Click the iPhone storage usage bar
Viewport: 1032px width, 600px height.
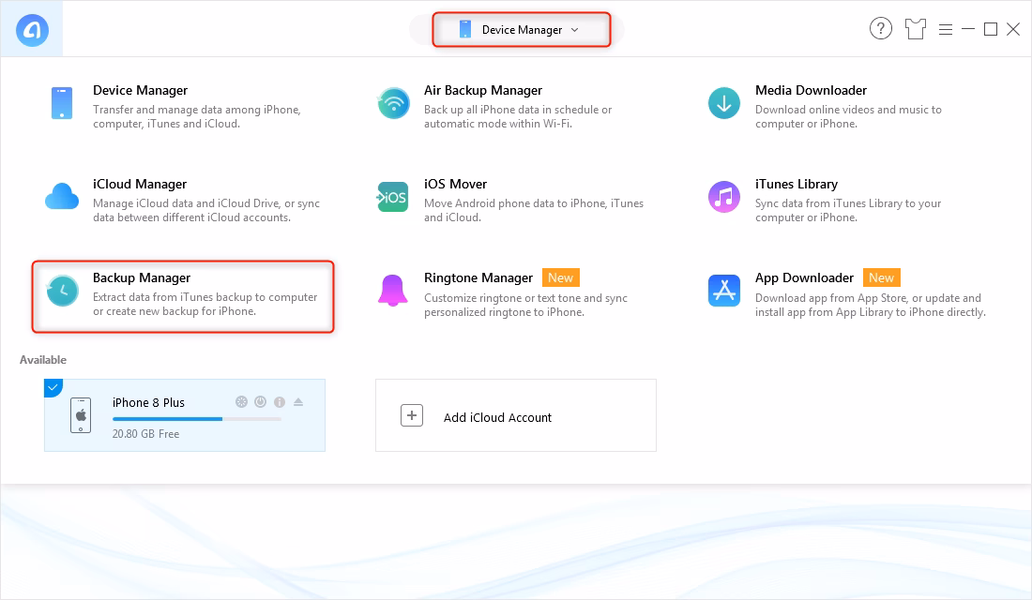(197, 419)
